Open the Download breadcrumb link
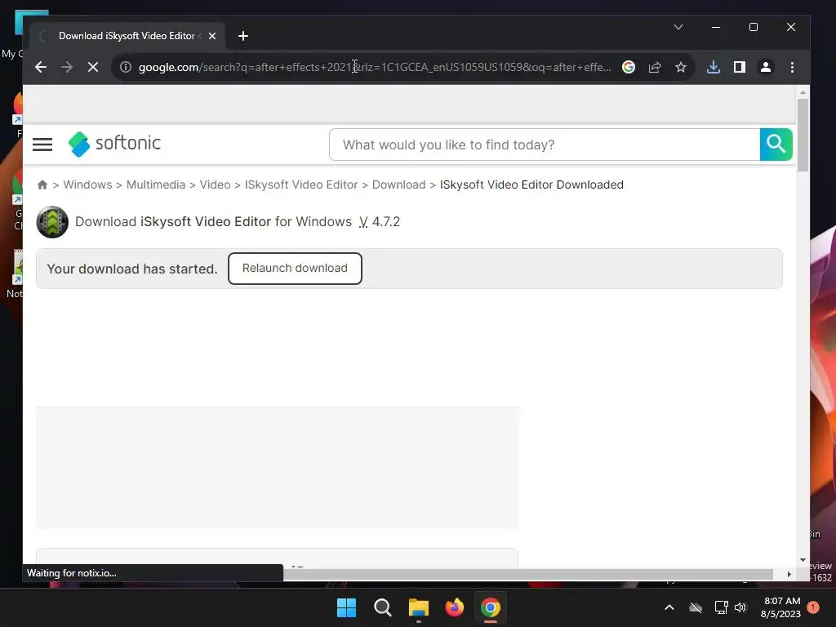Viewport: 836px width, 627px height. pos(398,185)
